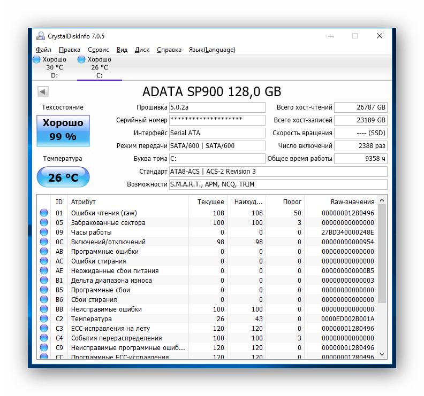Click status dot of attribute AC

[x=44, y=261]
